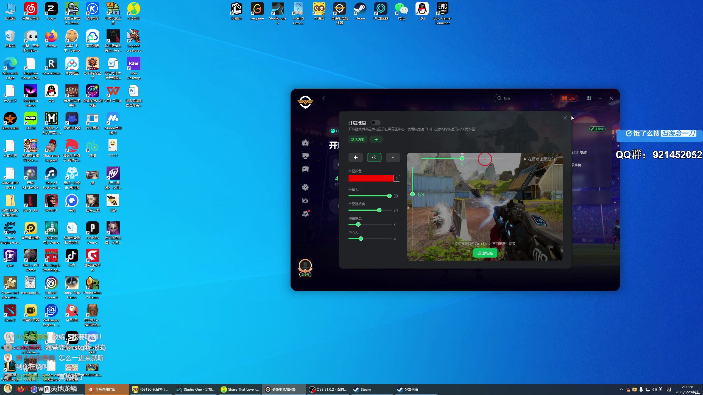The width and height of the screenshot is (703, 395).
Task: Open the YY语音 desktop shortcut
Action: point(319,12)
